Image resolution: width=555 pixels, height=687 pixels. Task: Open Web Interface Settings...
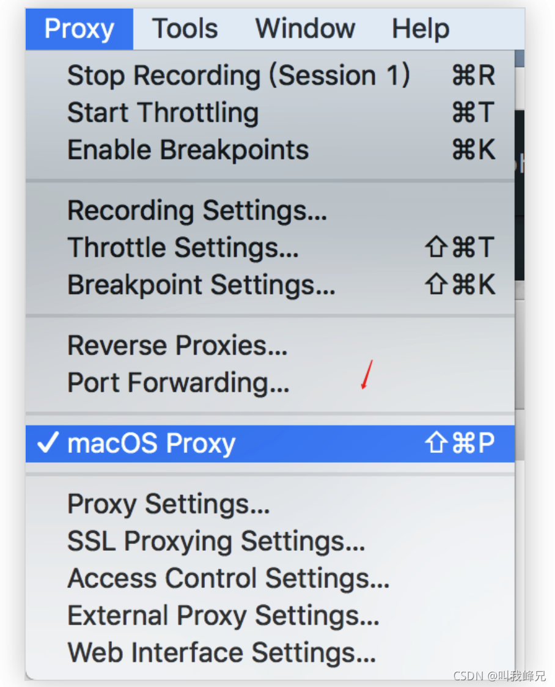click(x=221, y=653)
